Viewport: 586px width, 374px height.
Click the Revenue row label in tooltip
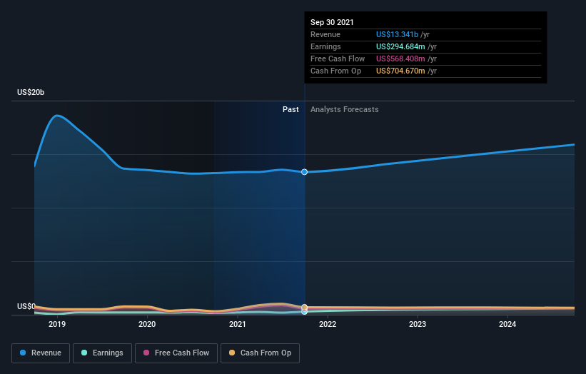tap(325, 34)
